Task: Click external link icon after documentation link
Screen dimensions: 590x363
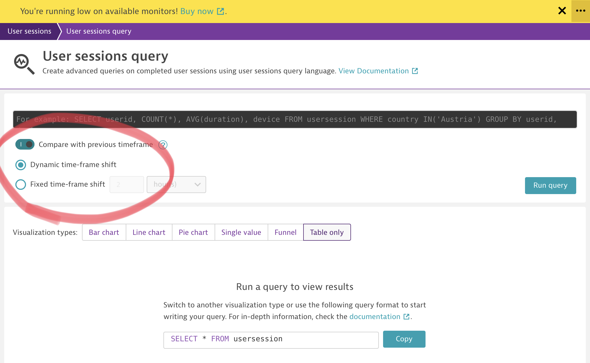Action: pos(406,317)
